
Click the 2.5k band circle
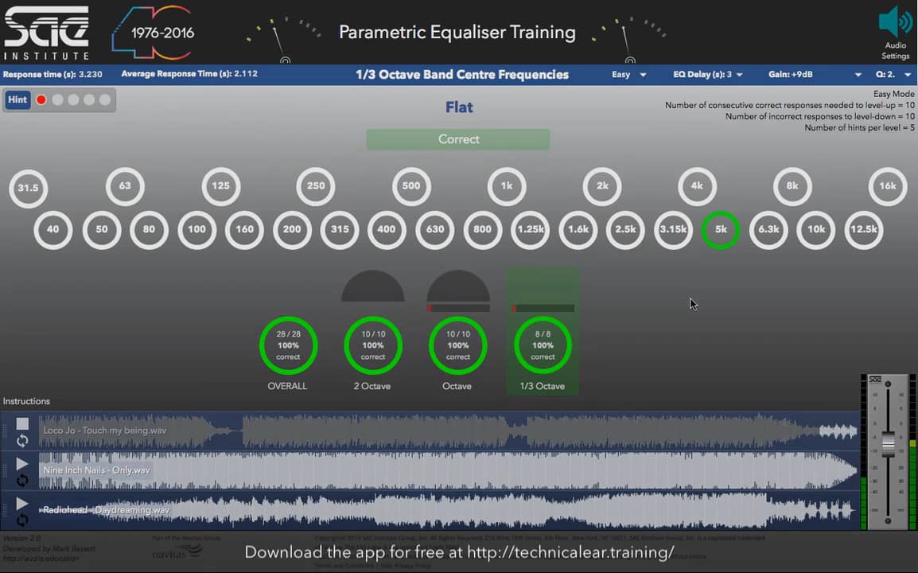pos(625,230)
